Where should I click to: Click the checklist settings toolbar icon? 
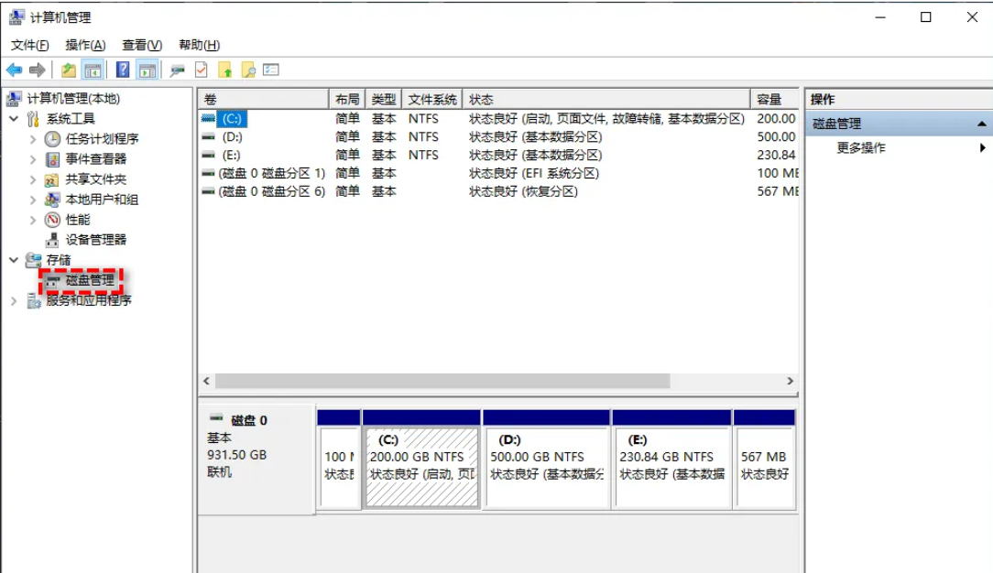click(x=271, y=70)
